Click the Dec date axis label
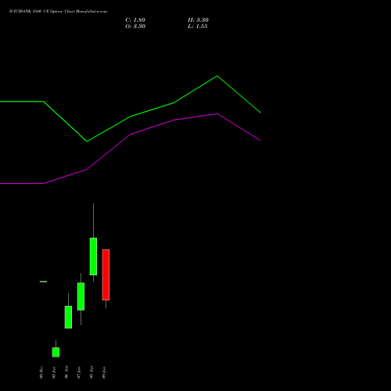 coord(41,372)
